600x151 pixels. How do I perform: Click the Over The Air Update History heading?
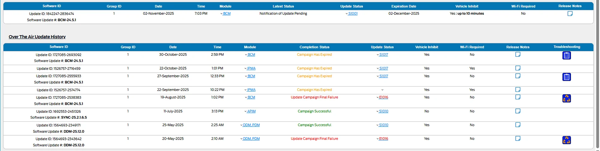[x=37, y=37]
